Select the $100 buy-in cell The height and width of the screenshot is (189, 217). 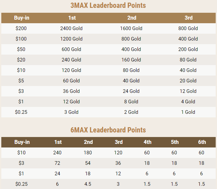coord(21,39)
